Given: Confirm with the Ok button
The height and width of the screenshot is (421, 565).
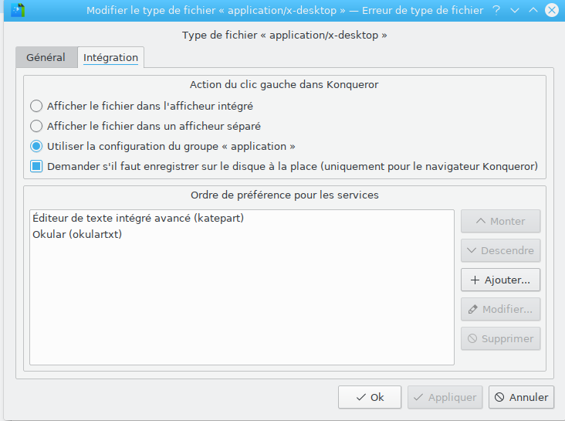Looking at the screenshot, I should point(370,397).
